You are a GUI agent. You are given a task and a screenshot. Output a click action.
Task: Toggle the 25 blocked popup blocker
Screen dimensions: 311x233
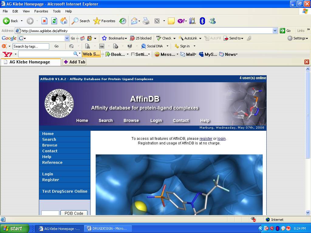tap(141, 38)
